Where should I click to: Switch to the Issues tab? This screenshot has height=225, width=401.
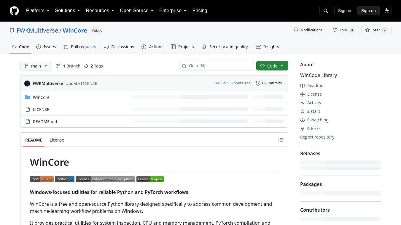[46, 47]
